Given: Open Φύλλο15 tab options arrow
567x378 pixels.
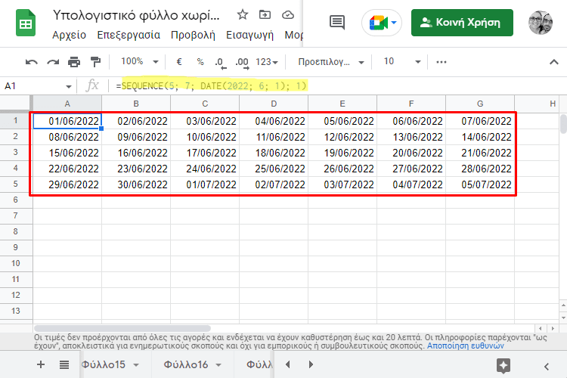Looking at the screenshot, I should click(x=136, y=365).
